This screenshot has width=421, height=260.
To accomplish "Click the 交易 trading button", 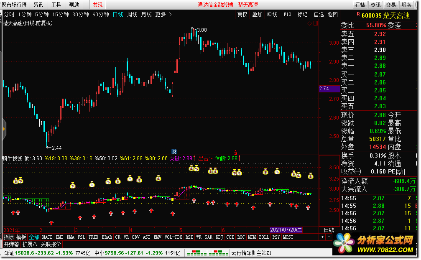I will tap(391, 5).
